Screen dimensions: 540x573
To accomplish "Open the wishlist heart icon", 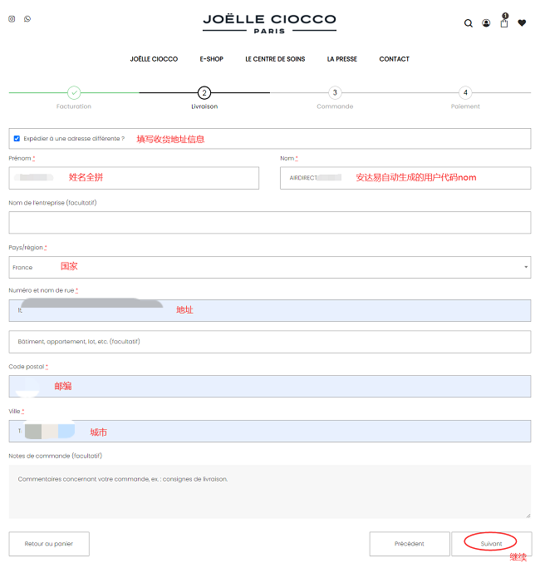I will tap(522, 23).
